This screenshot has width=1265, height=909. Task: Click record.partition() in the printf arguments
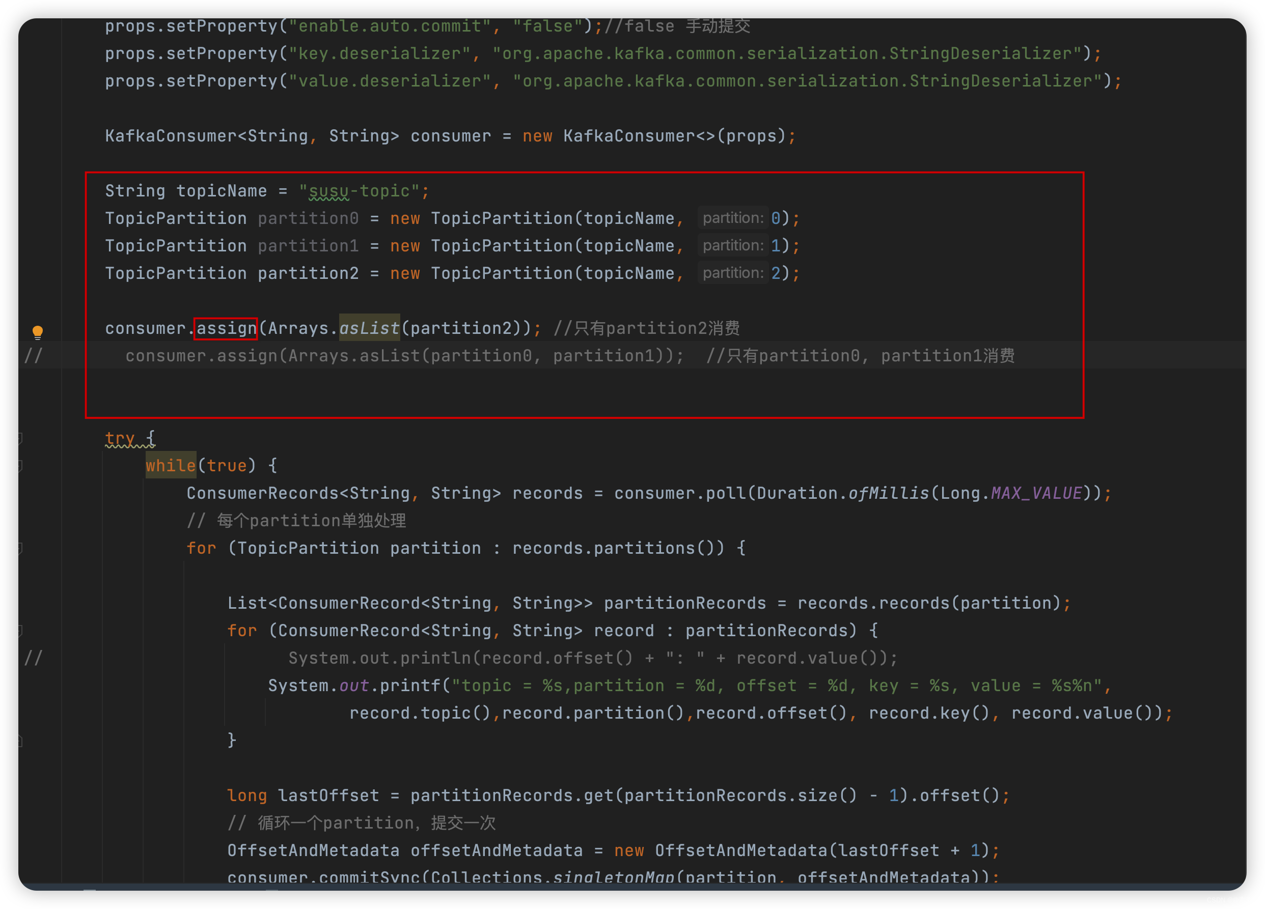click(593, 713)
